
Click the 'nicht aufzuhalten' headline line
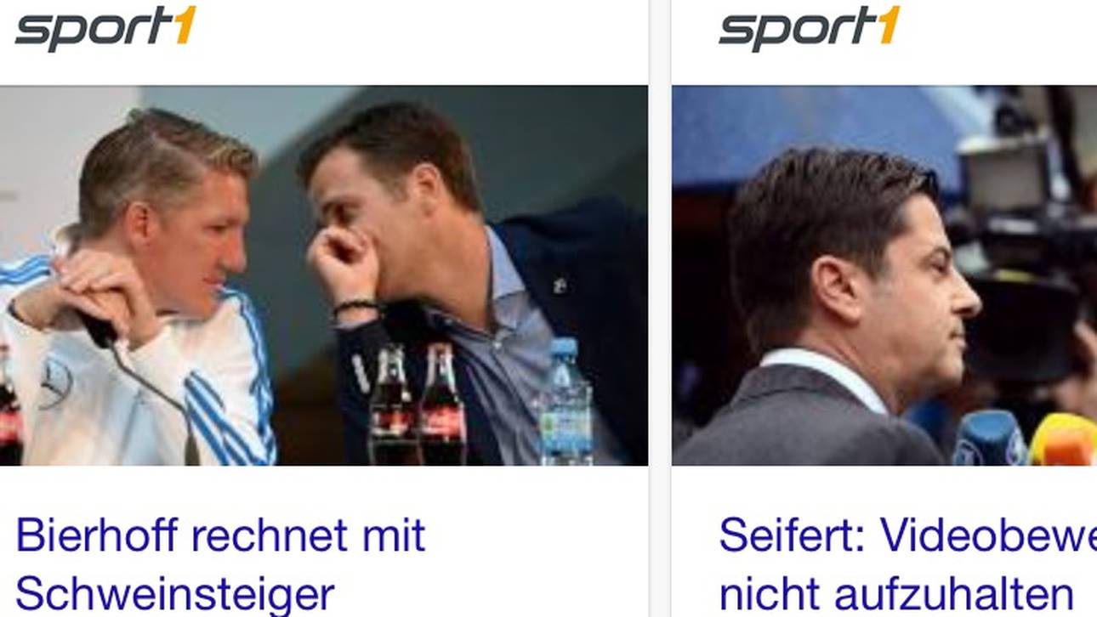895,595
